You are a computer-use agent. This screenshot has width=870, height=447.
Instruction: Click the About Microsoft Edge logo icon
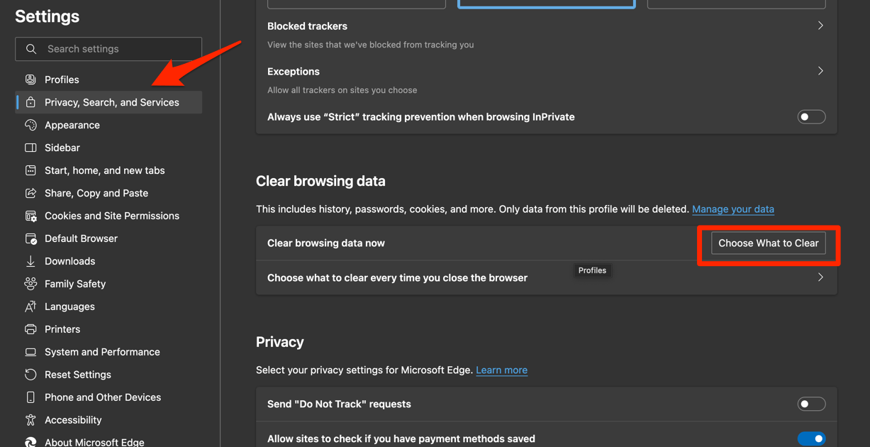30,442
